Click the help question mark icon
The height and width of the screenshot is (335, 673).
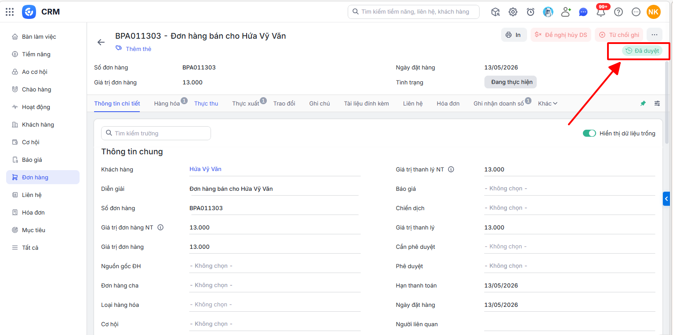click(618, 12)
